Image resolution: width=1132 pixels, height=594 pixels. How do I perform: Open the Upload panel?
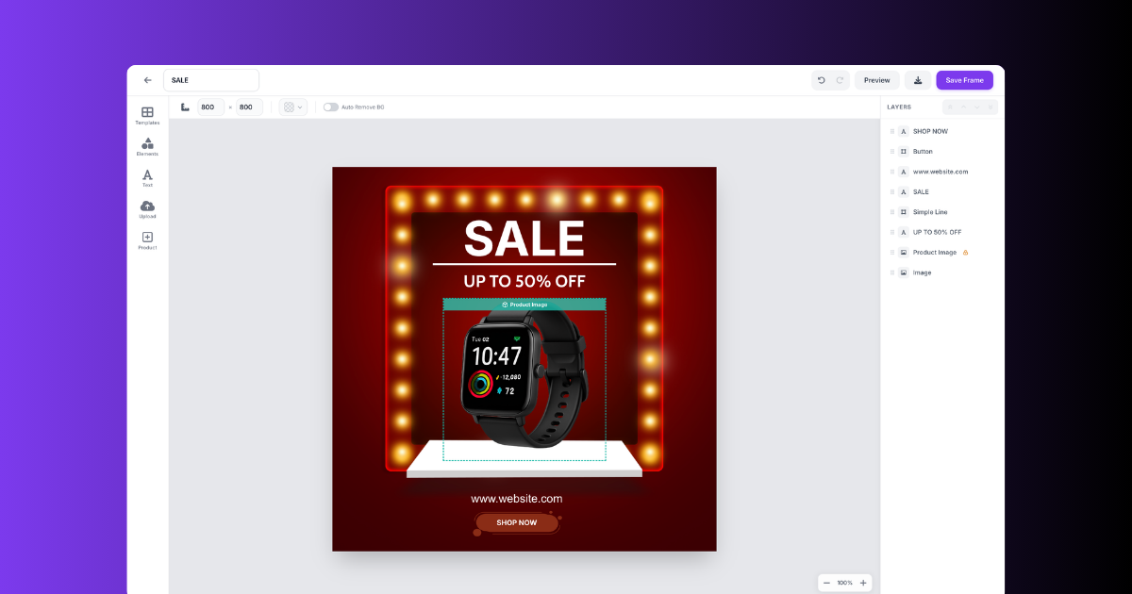coord(147,209)
